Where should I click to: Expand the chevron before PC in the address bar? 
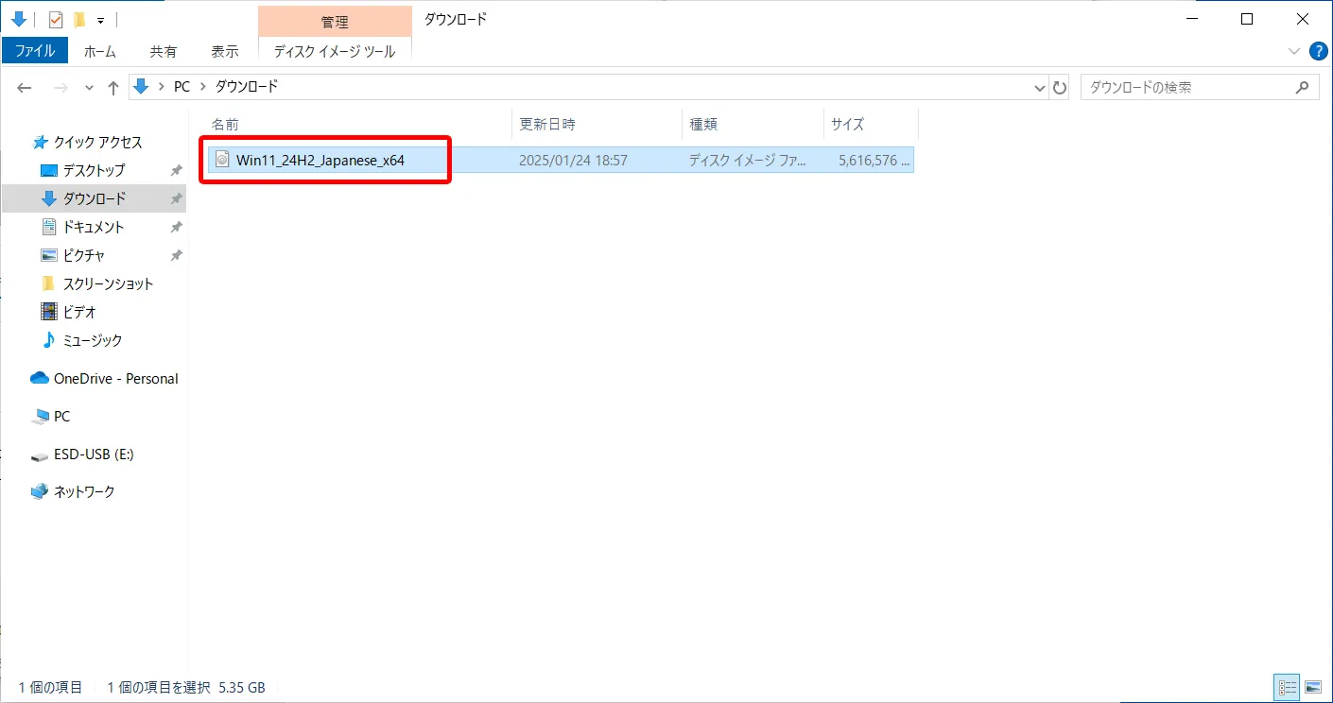162,87
